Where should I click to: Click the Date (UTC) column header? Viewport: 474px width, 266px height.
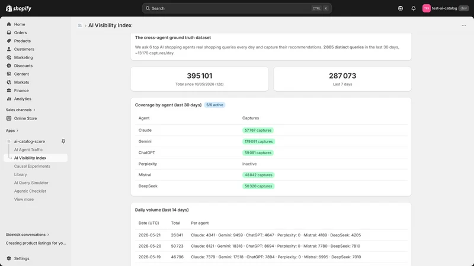pyautogui.click(x=149, y=223)
